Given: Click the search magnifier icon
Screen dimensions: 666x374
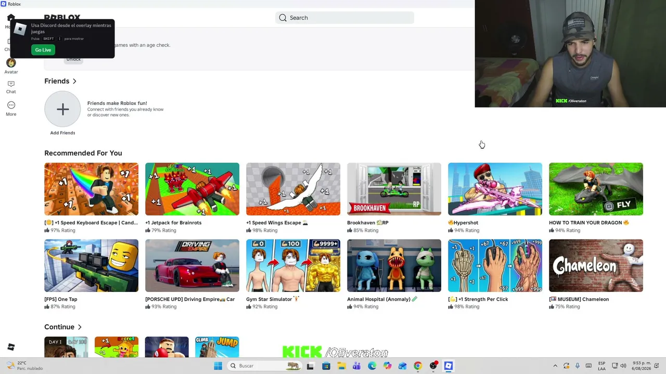Looking at the screenshot, I should click(283, 18).
